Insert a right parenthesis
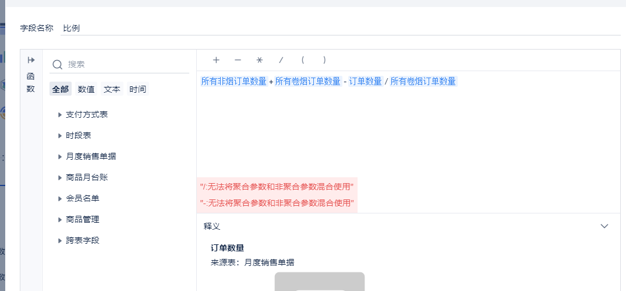The image size is (626, 291). coord(324,60)
